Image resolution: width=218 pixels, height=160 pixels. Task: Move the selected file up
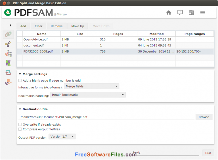[77, 26]
